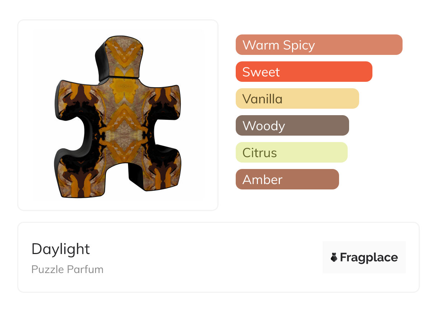437x310 pixels.
Task: Click the Fragplace wordmark text
Action: click(369, 257)
